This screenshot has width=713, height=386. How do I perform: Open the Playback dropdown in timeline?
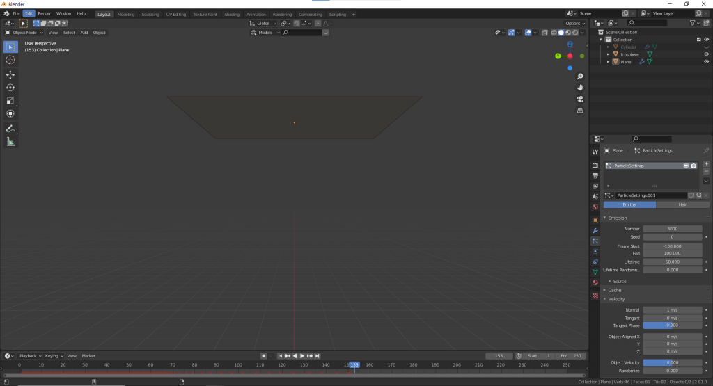pos(30,356)
